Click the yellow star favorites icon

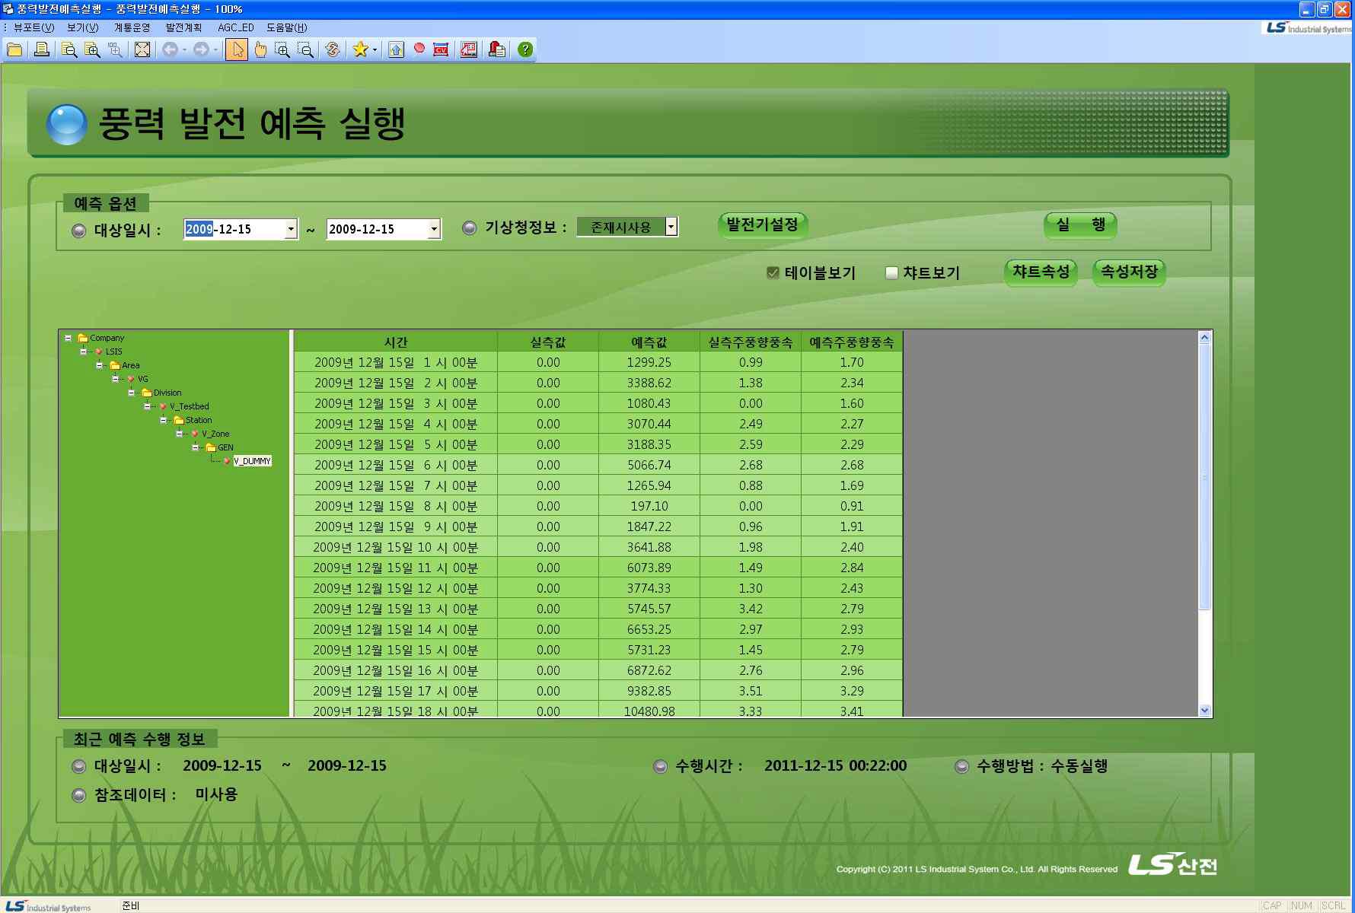pos(360,49)
